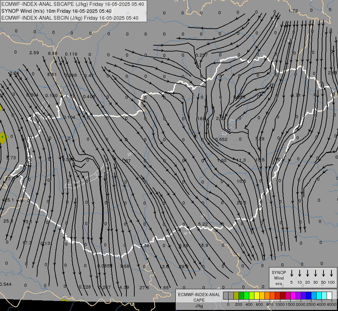Click the 4.39 value on the map
This screenshot has height=311, width=338.
[x=124, y=288]
